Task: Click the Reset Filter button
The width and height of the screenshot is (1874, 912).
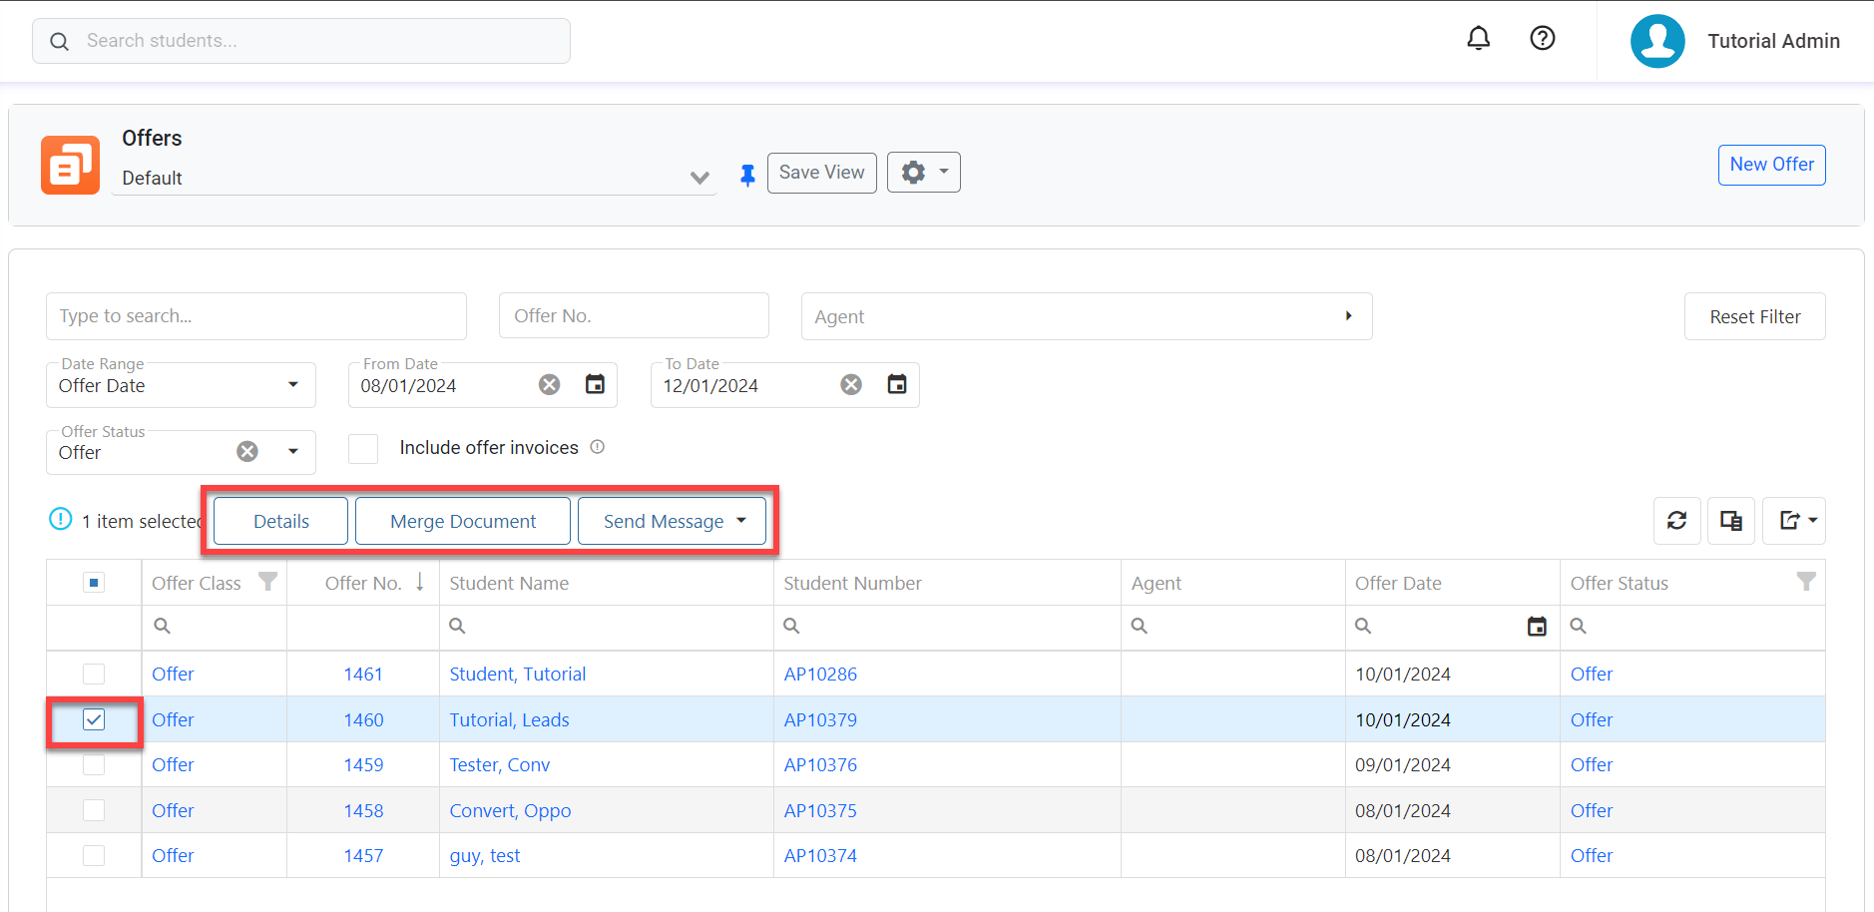Action: [x=1754, y=316]
